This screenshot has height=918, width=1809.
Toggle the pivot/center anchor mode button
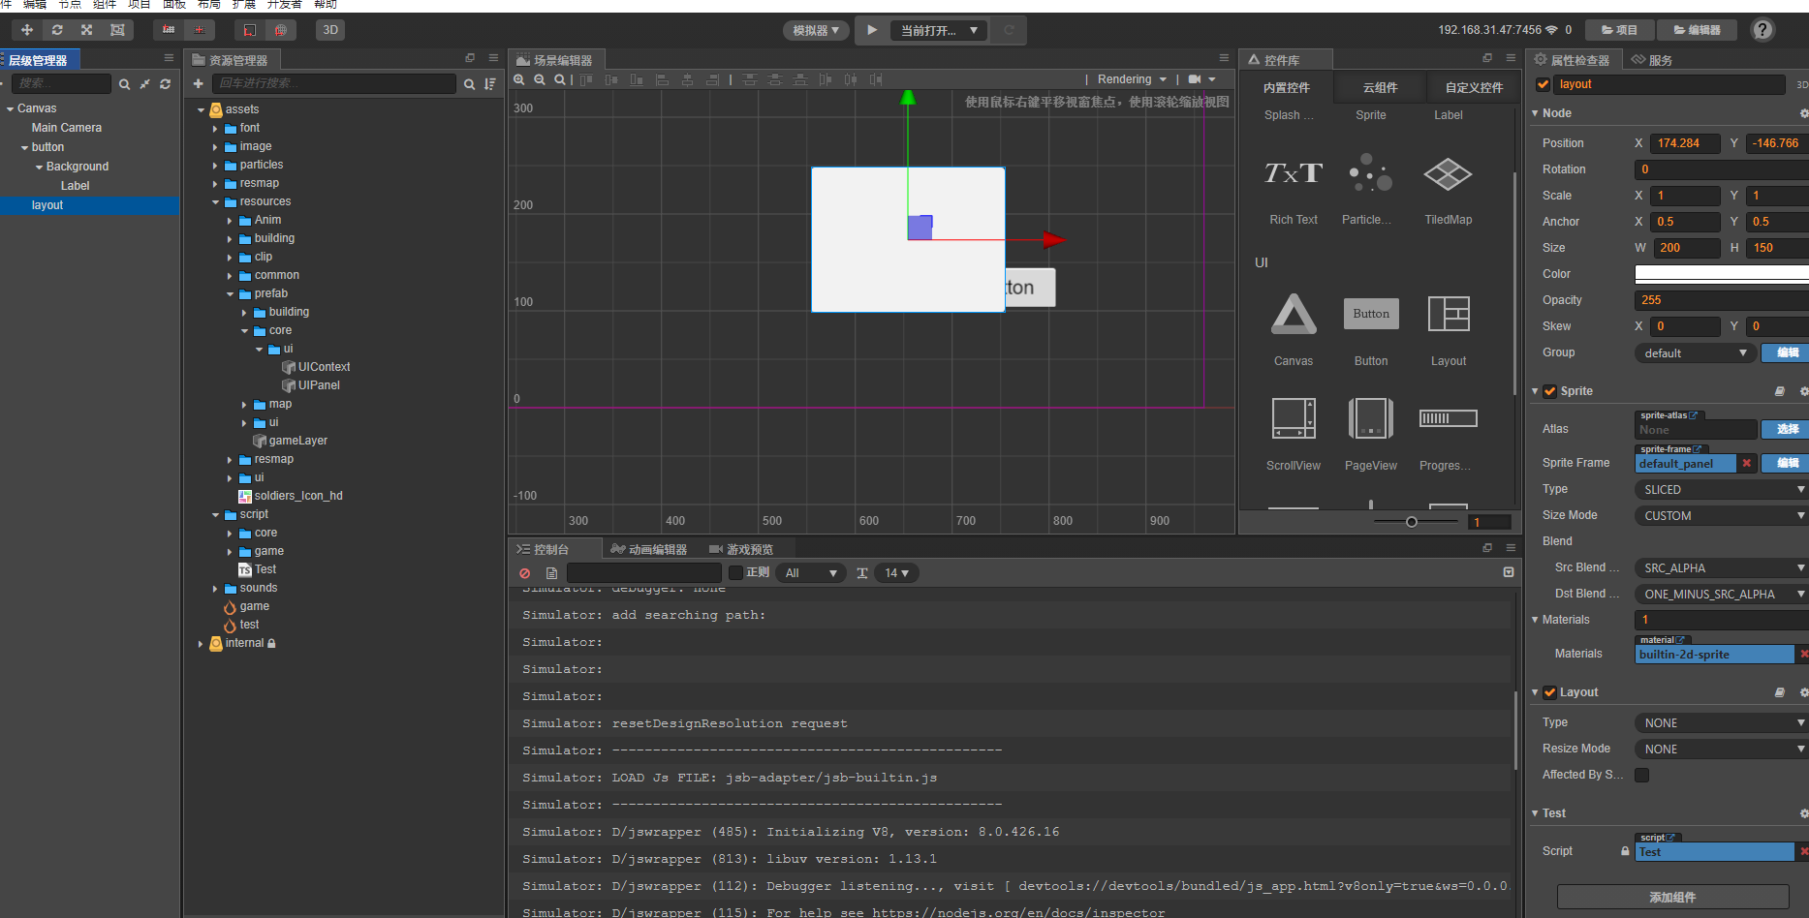coord(169,30)
